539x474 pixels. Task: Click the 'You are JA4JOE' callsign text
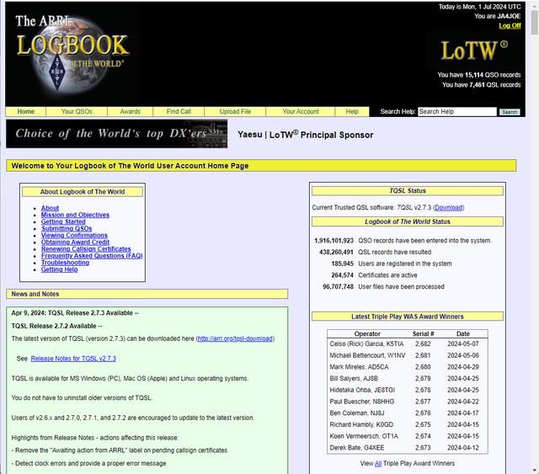point(498,16)
